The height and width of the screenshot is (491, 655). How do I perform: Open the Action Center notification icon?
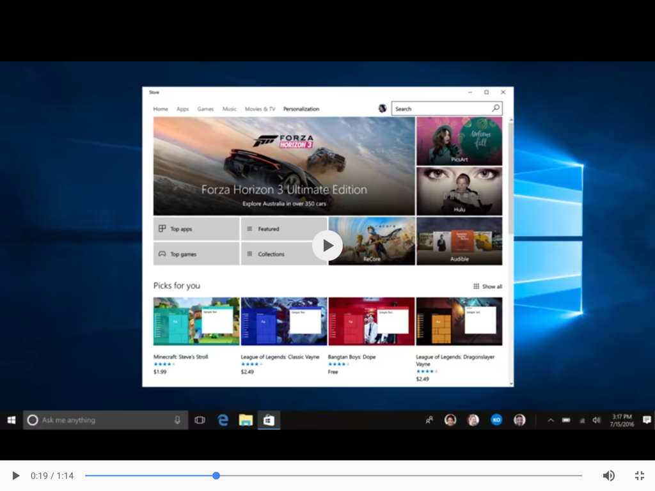[647, 420]
